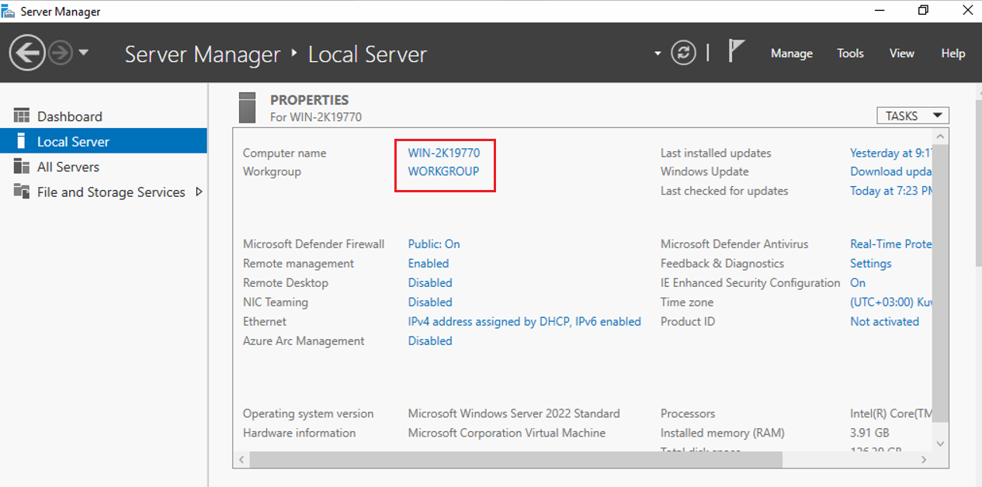Open Microsoft Defender Firewall settings via Public: On

pyautogui.click(x=433, y=243)
